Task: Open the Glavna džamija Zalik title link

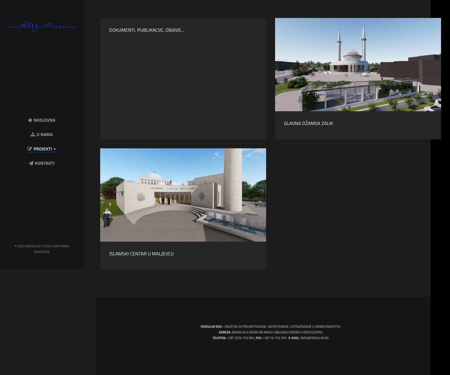Action: point(309,124)
